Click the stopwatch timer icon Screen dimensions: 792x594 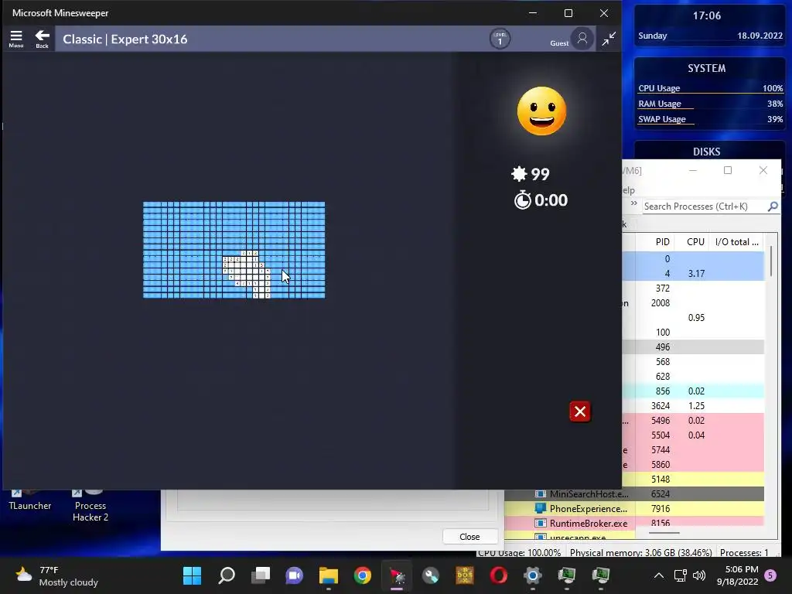click(x=522, y=200)
